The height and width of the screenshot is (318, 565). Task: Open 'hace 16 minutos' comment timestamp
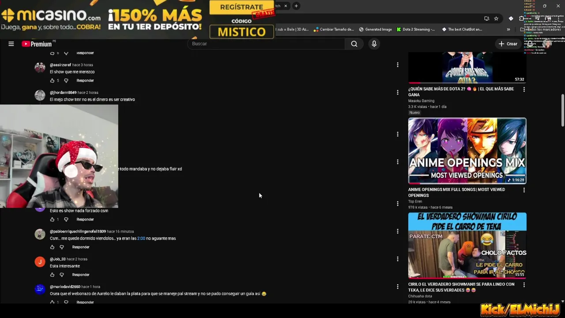click(120, 231)
